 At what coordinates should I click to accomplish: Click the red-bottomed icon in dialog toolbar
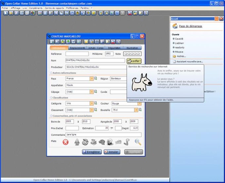[x=113, y=42]
